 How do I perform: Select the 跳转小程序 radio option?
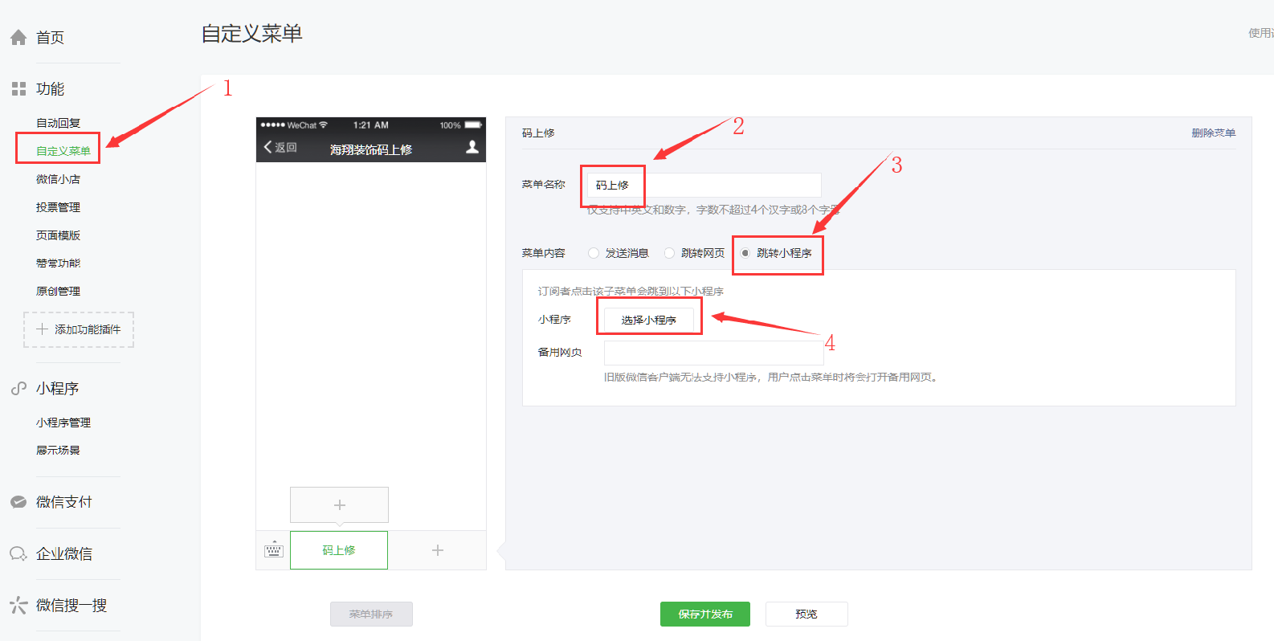pos(745,253)
